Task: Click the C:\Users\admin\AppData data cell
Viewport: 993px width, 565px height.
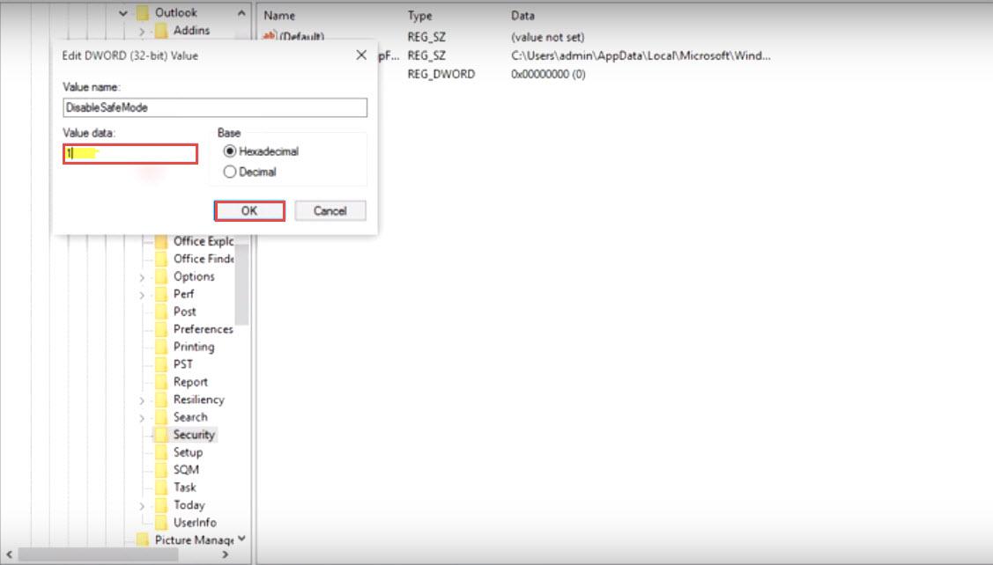Action: [x=641, y=55]
